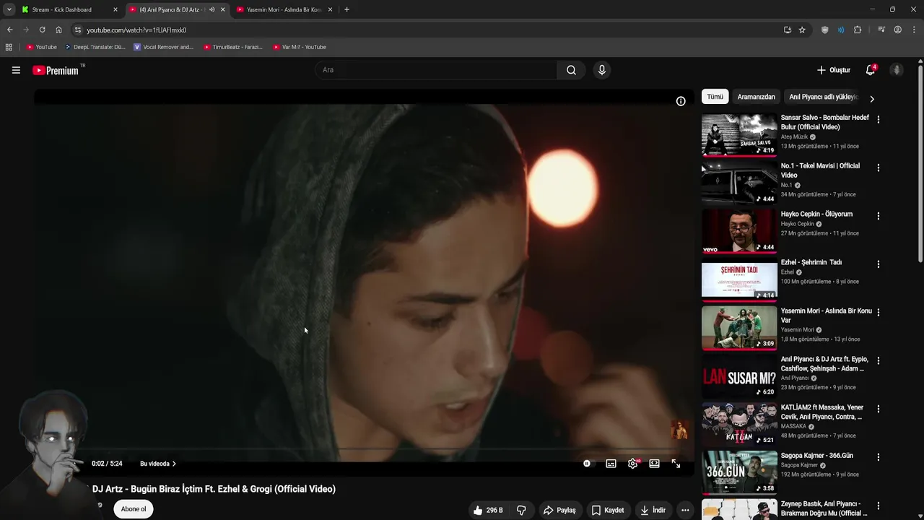Open the video info card icon
Viewport: 924px width, 520px height.
pyautogui.click(x=681, y=101)
